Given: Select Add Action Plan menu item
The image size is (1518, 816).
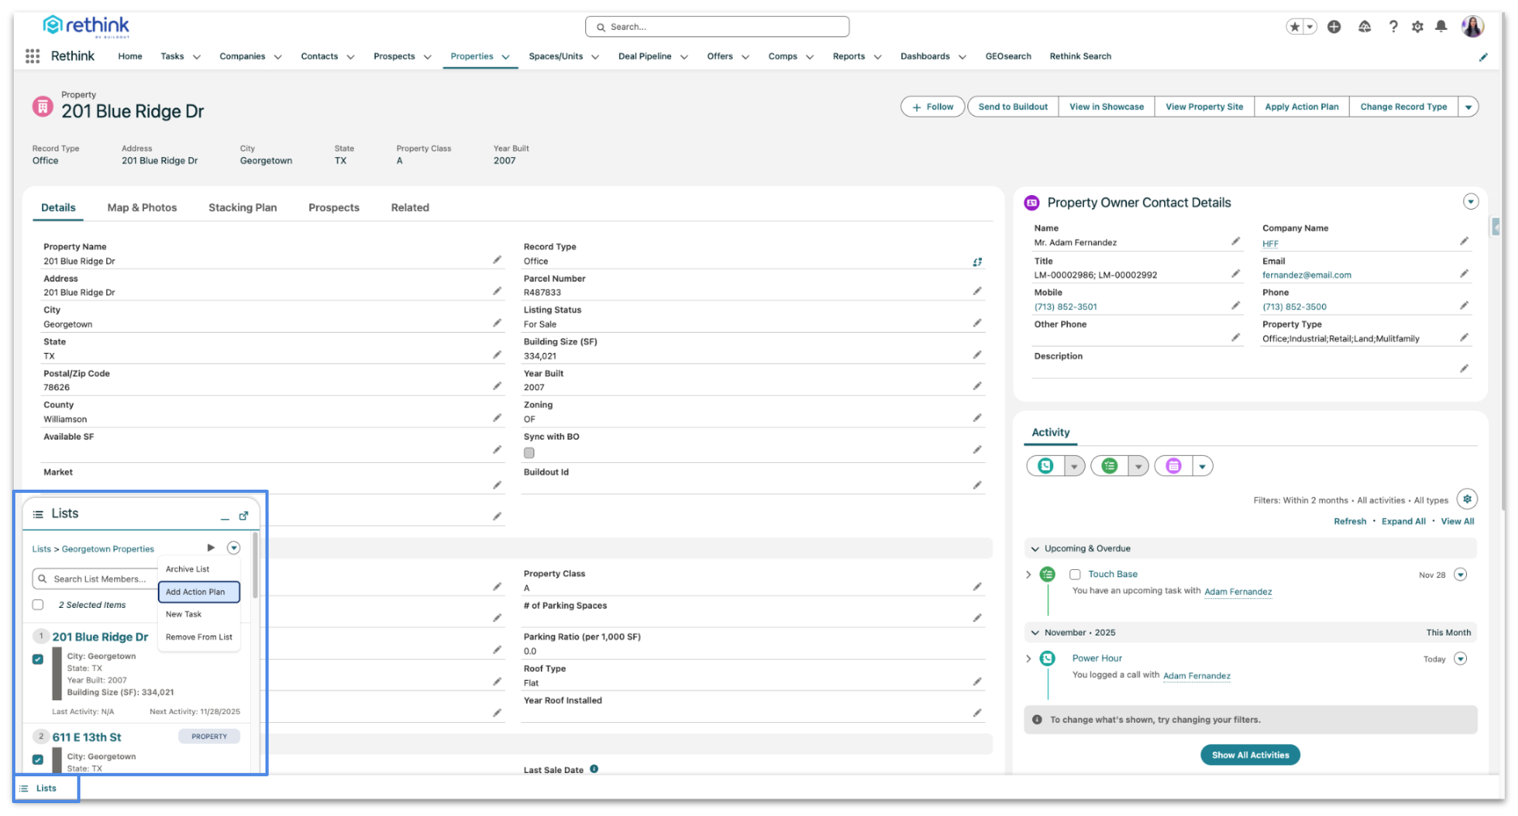Looking at the screenshot, I should coord(199,592).
